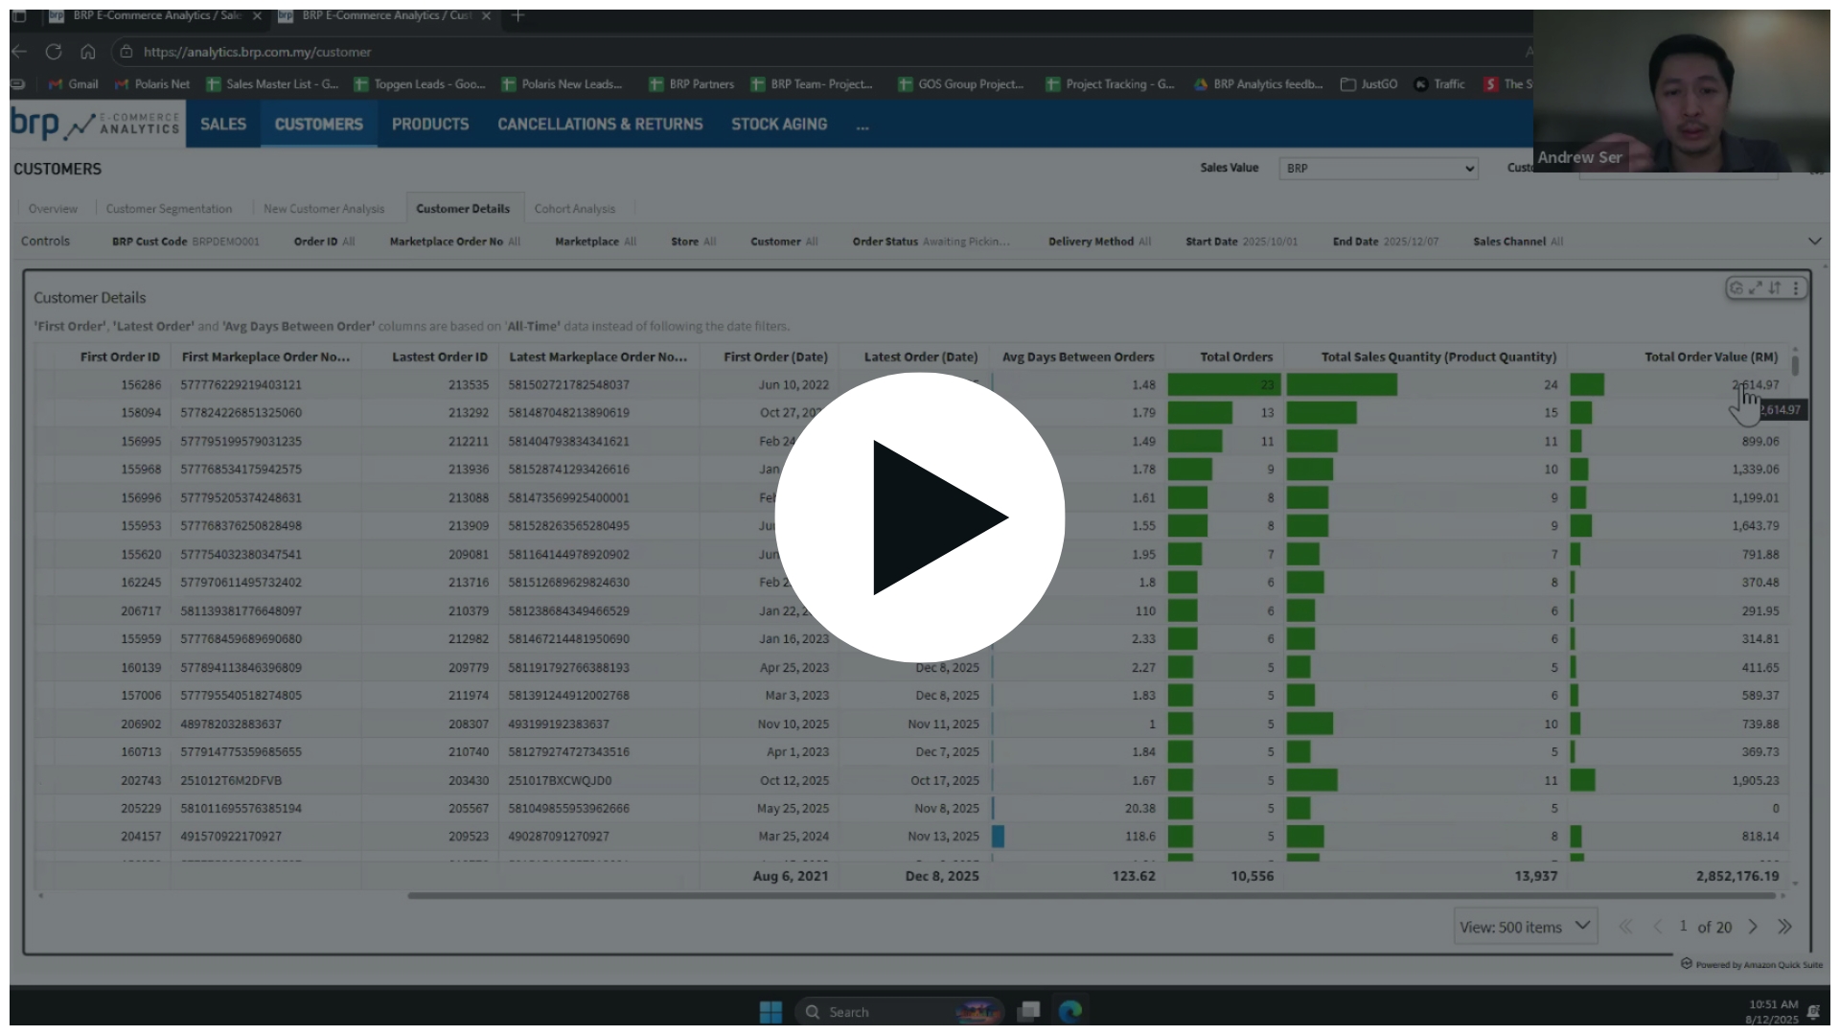Open the PRODUCTS menu
Image resolution: width=1840 pixels, height=1035 pixels.
click(x=430, y=125)
